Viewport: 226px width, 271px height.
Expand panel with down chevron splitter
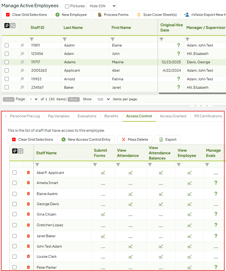pyautogui.click(x=207, y=106)
